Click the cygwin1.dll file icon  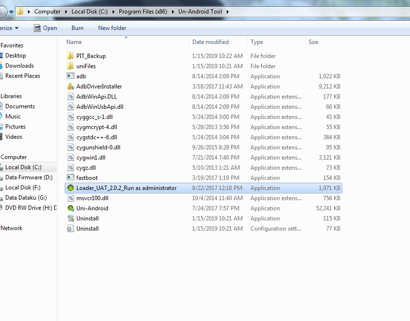[70, 158]
